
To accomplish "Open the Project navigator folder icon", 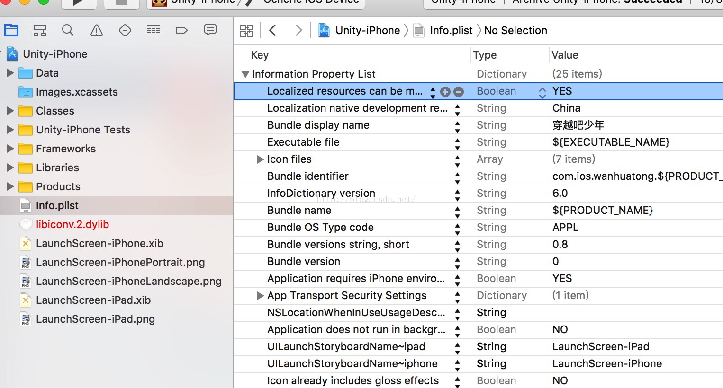I will 11,31.
